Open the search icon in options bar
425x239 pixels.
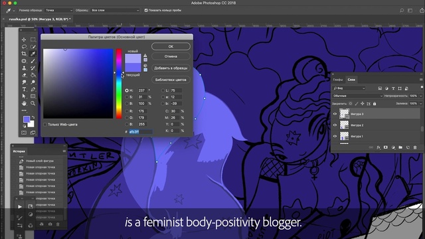point(402,11)
